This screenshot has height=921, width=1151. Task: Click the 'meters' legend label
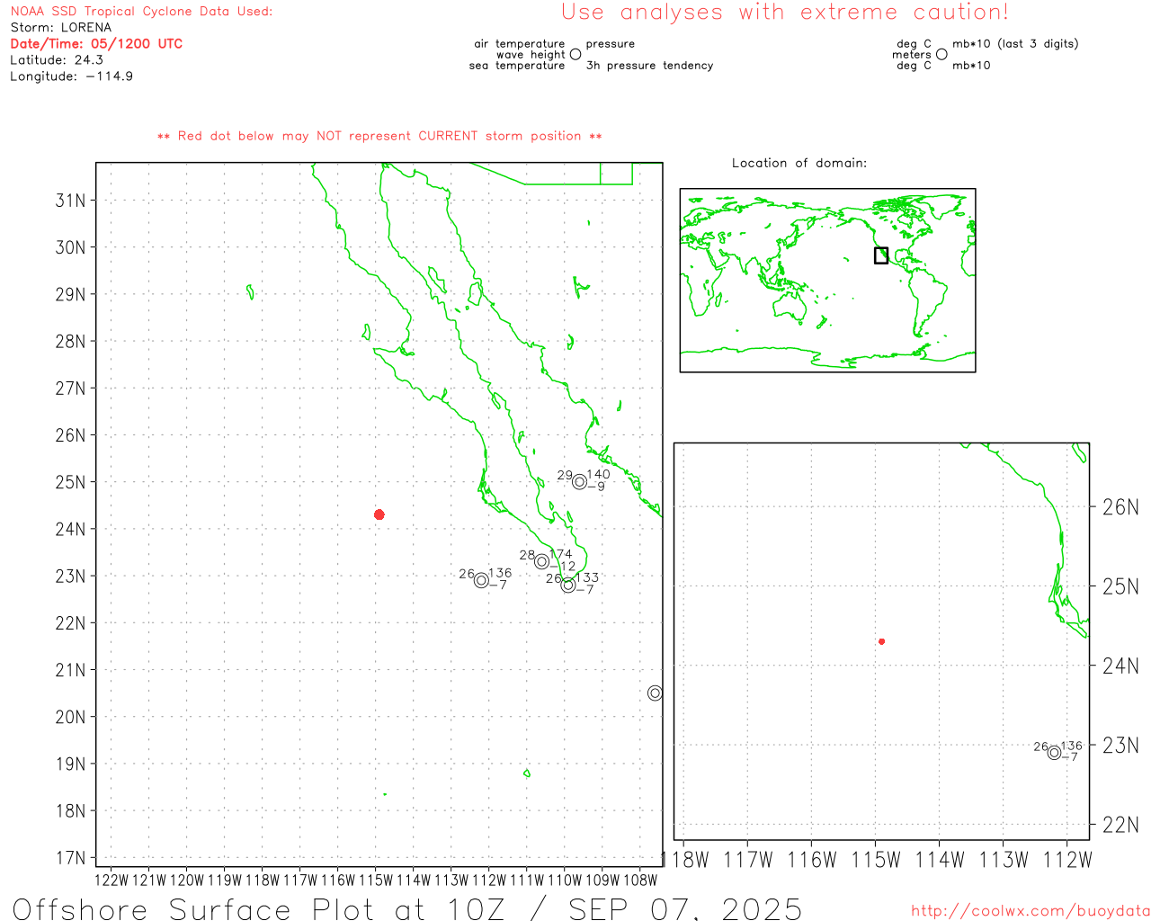click(912, 55)
